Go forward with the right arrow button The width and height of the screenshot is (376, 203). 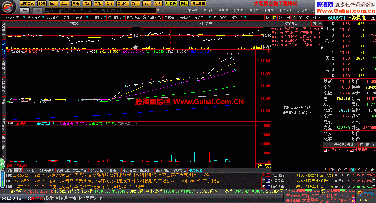point(37,10)
